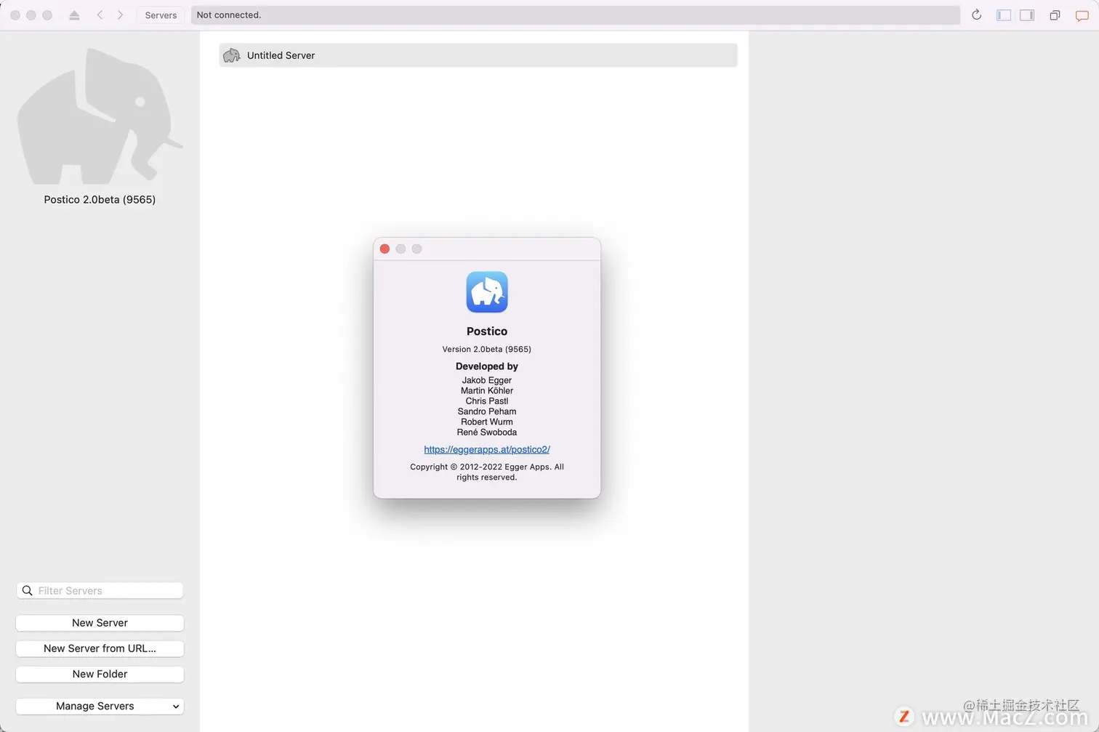Focus the Filter Servers search field
The image size is (1099, 732).
tap(100, 591)
